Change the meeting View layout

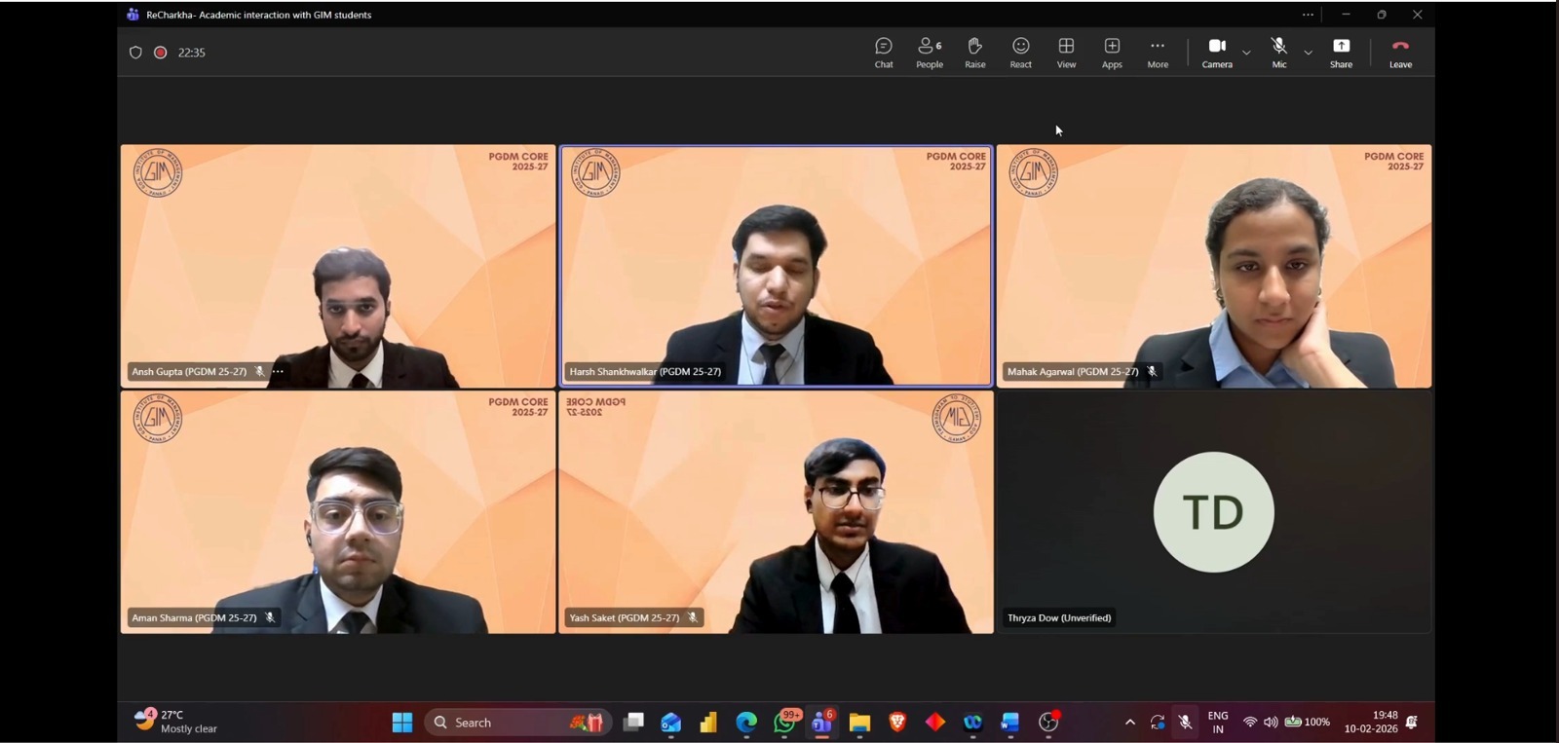pyautogui.click(x=1066, y=53)
